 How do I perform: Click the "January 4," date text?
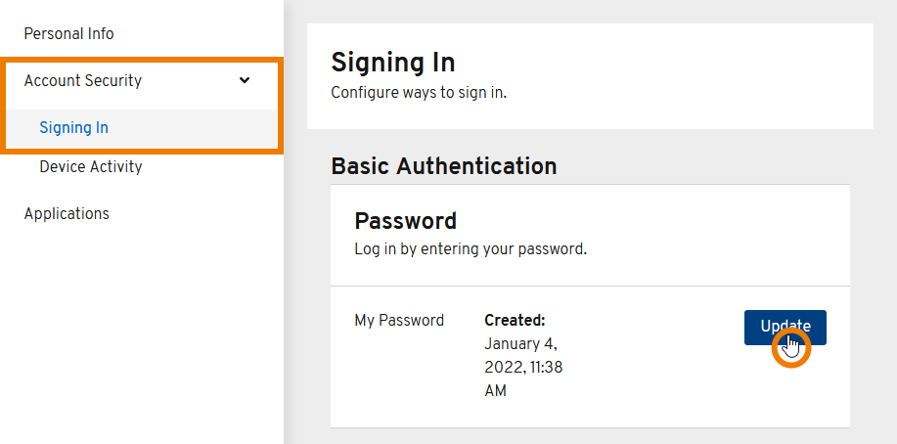(521, 344)
